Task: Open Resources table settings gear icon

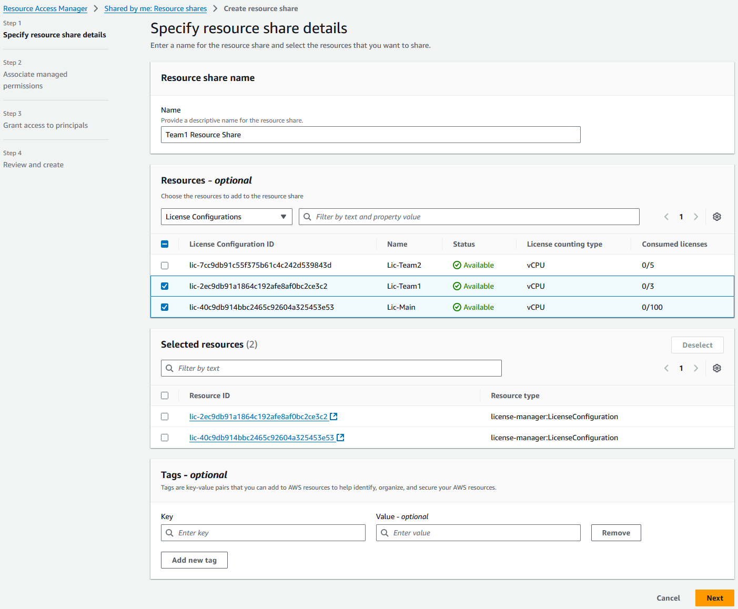Action: point(716,217)
